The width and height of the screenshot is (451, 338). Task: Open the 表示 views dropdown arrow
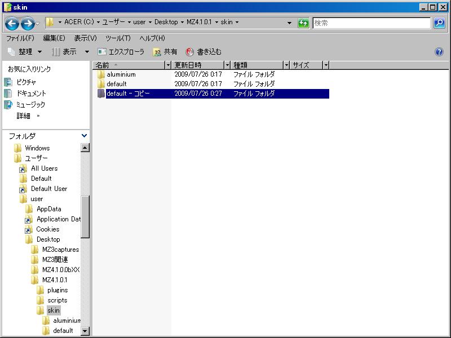pyautogui.click(x=87, y=52)
